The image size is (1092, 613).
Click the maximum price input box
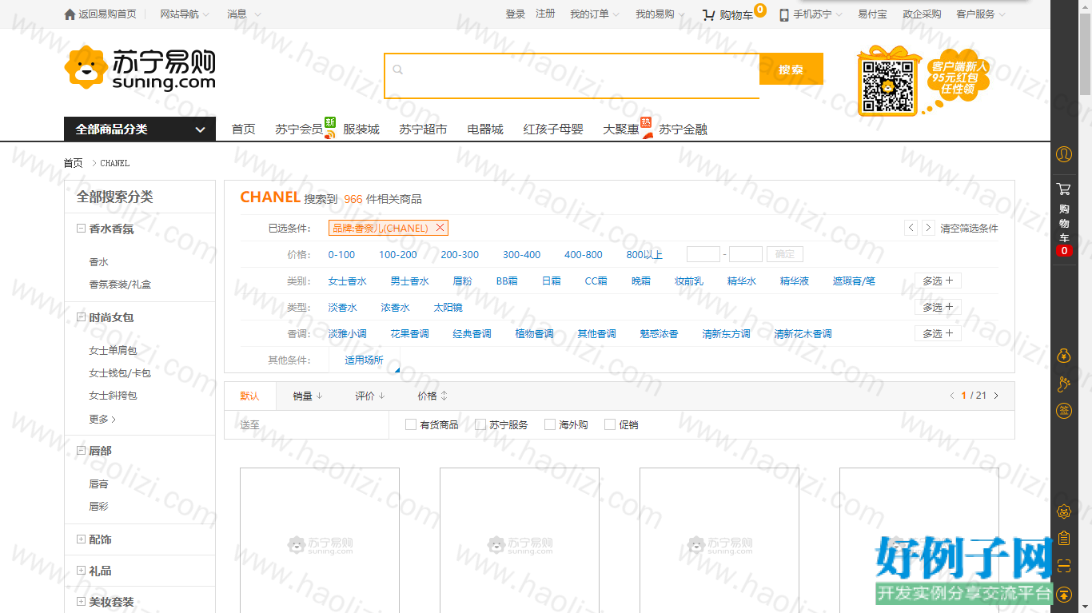click(746, 254)
